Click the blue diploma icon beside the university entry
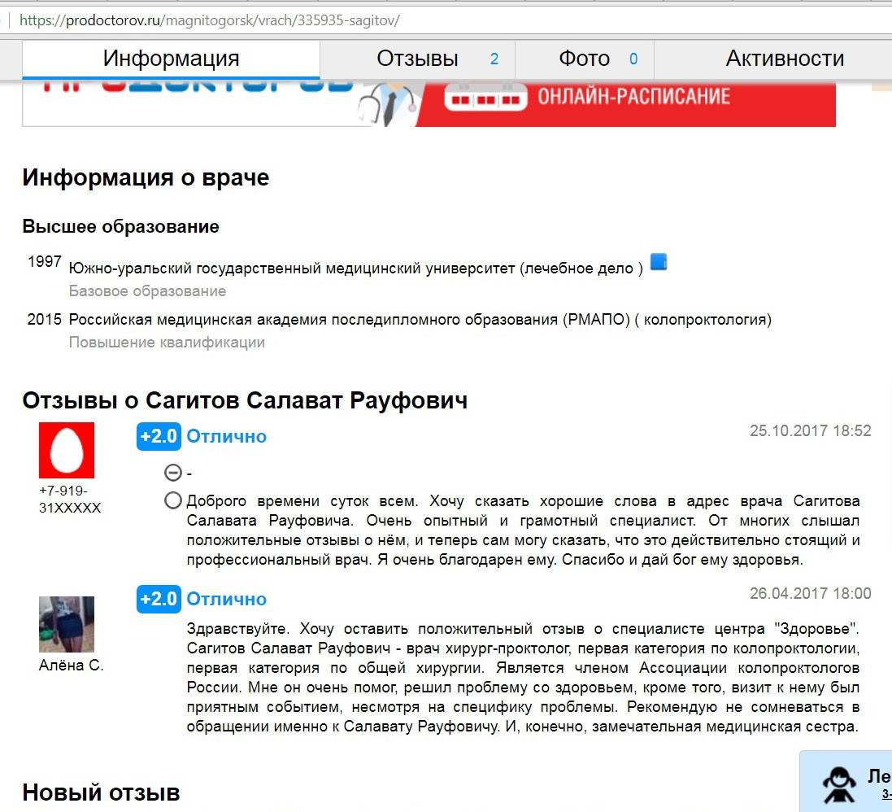 (x=658, y=262)
